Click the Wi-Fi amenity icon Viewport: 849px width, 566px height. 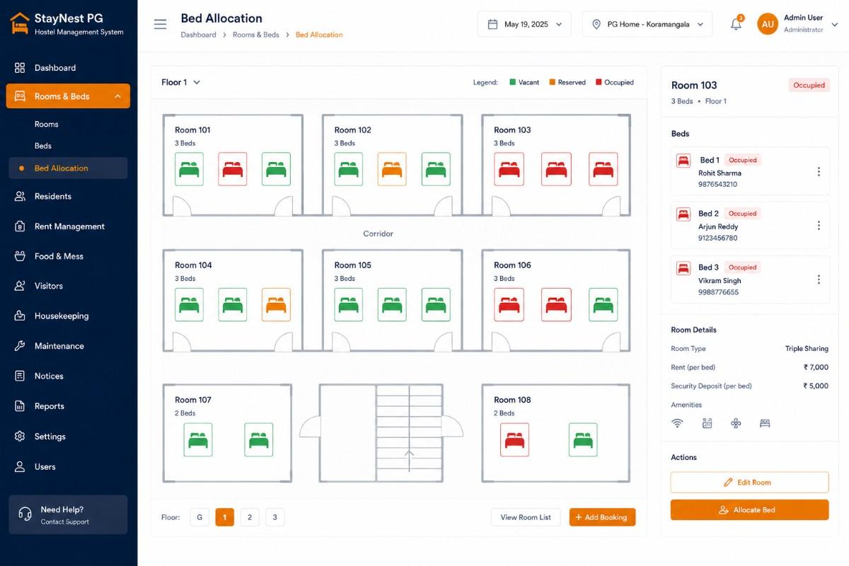tap(677, 423)
